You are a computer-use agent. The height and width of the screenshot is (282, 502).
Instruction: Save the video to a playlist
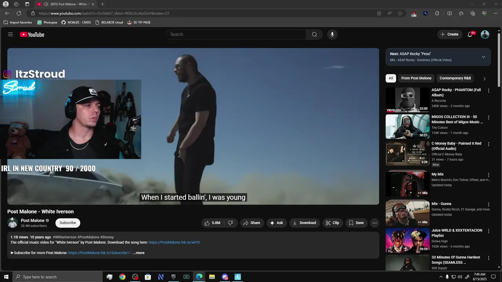click(356, 223)
